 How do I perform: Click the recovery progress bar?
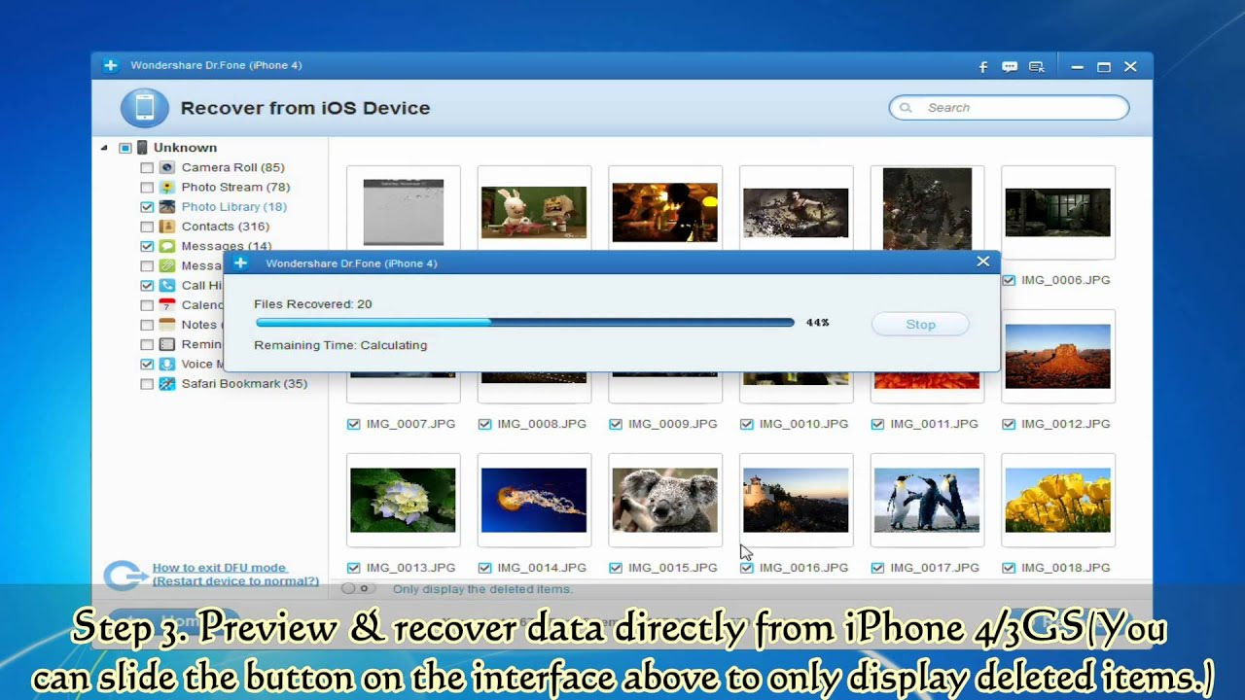(525, 323)
